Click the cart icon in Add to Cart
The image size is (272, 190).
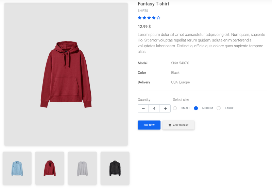point(170,125)
